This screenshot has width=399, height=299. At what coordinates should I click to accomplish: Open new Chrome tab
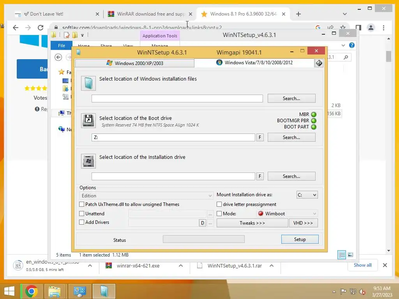(298, 14)
